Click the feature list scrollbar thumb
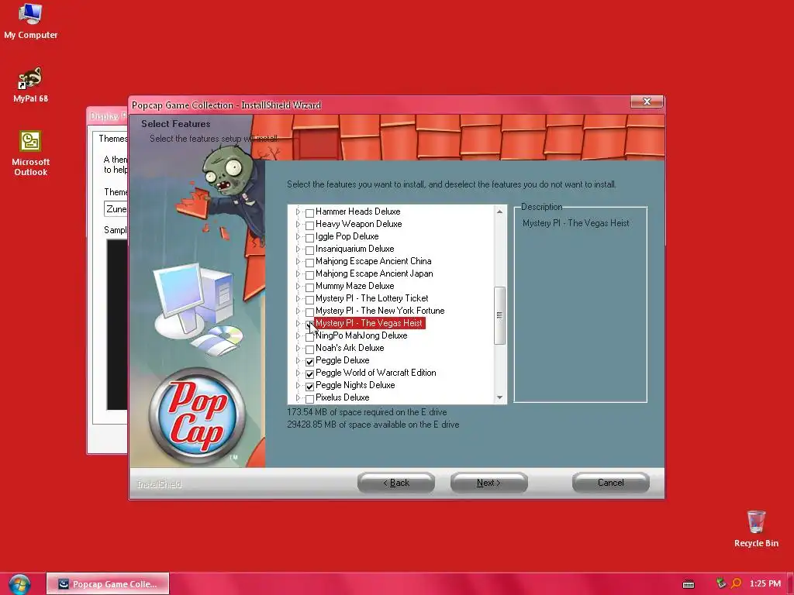This screenshot has width=794, height=595. tap(500, 315)
